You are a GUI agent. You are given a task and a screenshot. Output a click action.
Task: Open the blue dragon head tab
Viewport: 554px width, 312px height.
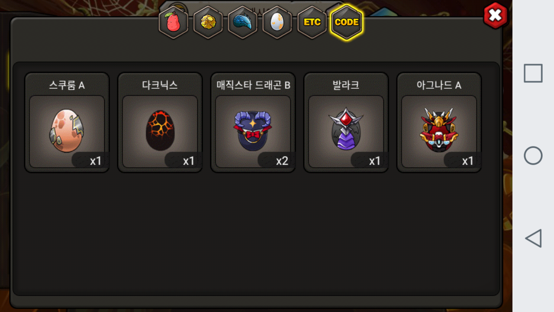(x=243, y=22)
